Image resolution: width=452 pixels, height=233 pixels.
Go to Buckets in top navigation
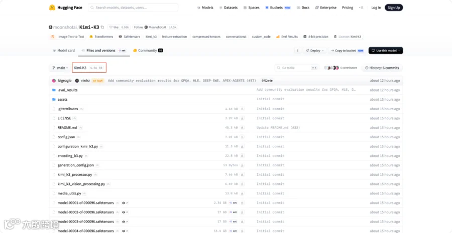[x=278, y=8]
